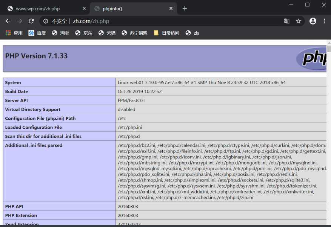
Task: Click the /etc/php.d value
Action: (129, 136)
